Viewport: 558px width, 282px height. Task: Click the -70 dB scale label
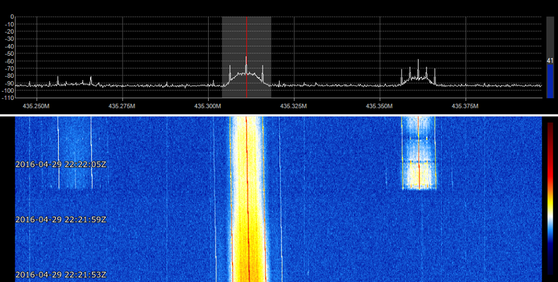[10, 68]
